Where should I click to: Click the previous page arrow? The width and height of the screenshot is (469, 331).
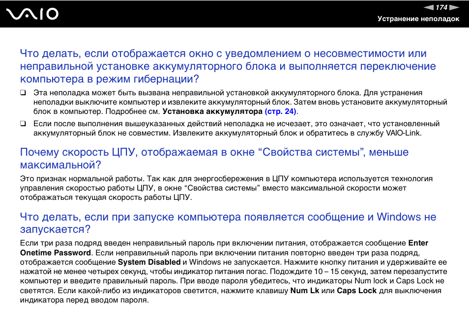[428, 6]
